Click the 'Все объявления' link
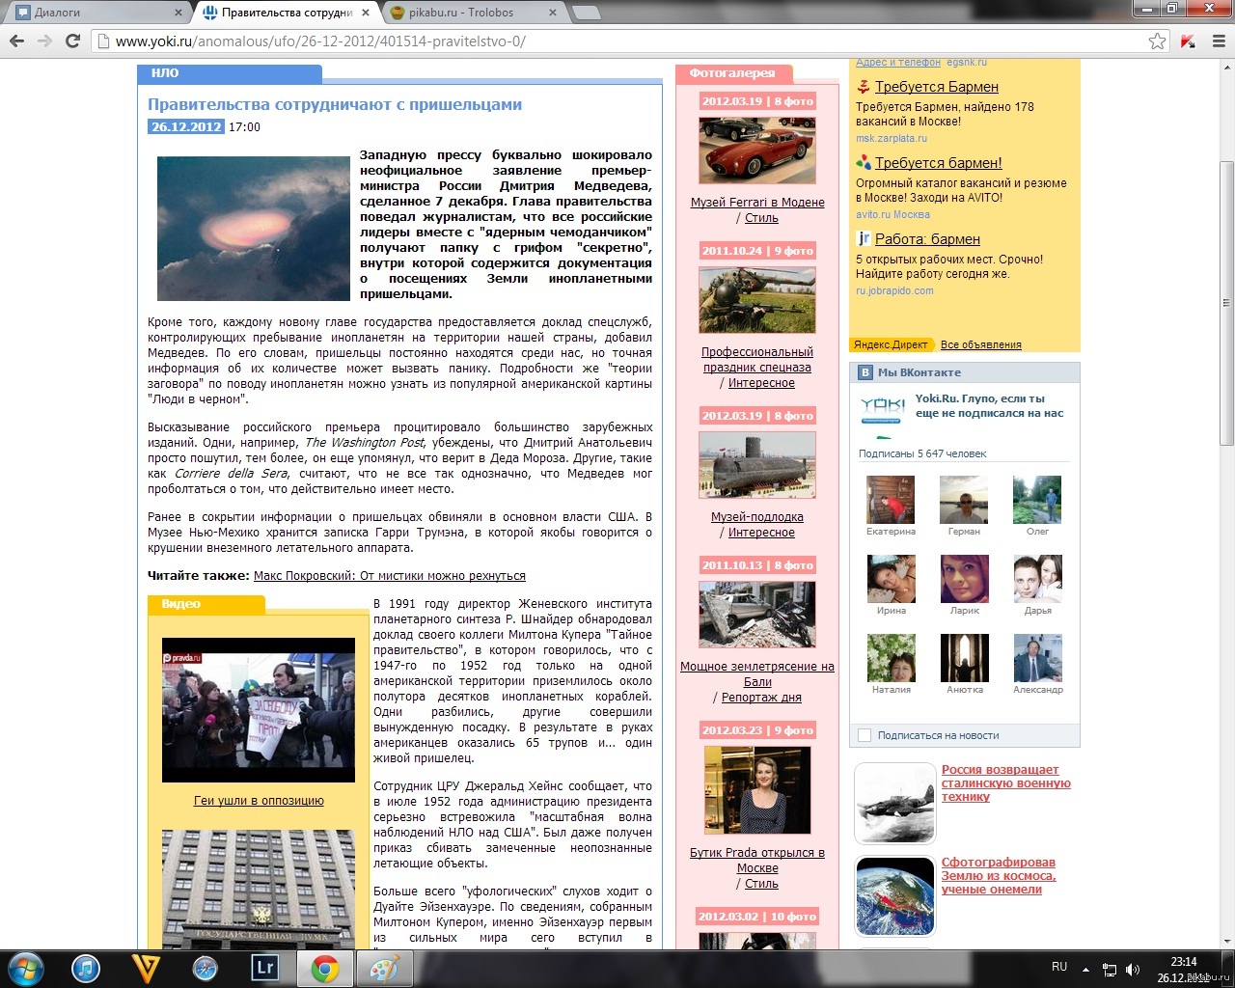The height and width of the screenshot is (988, 1235). pos(980,344)
